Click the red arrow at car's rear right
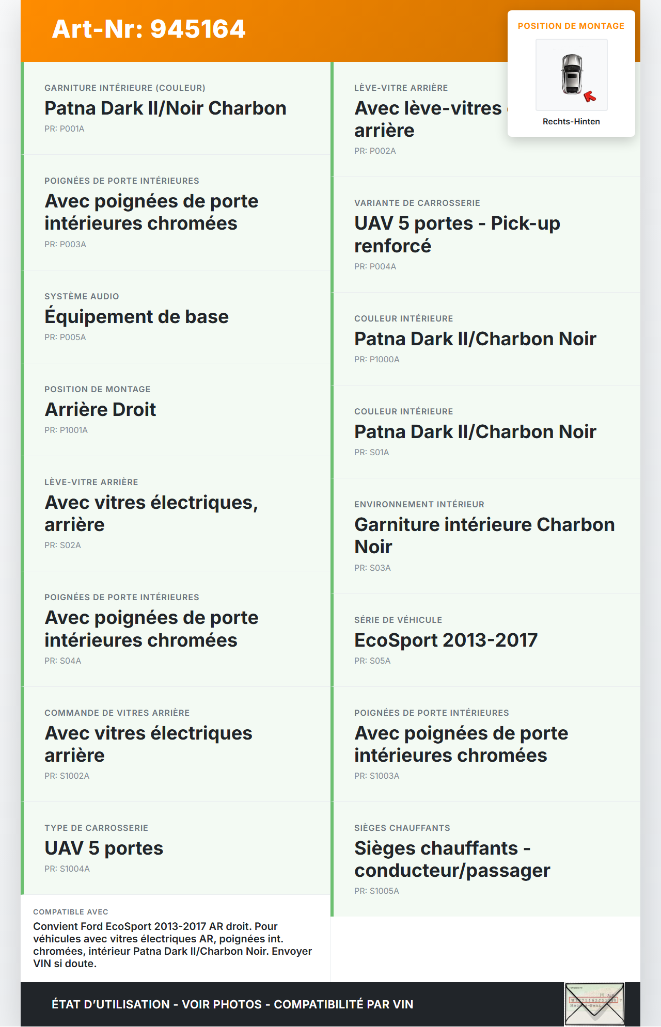The width and height of the screenshot is (661, 1027). point(590,97)
